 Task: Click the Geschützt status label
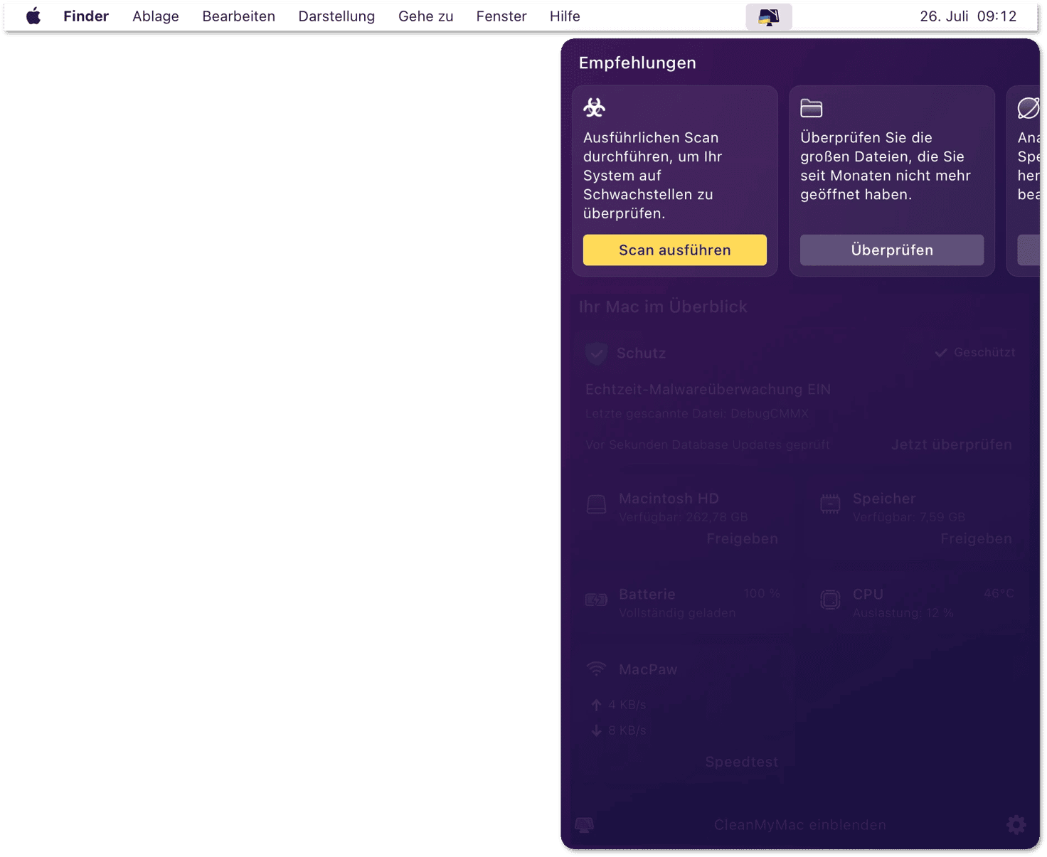(975, 352)
